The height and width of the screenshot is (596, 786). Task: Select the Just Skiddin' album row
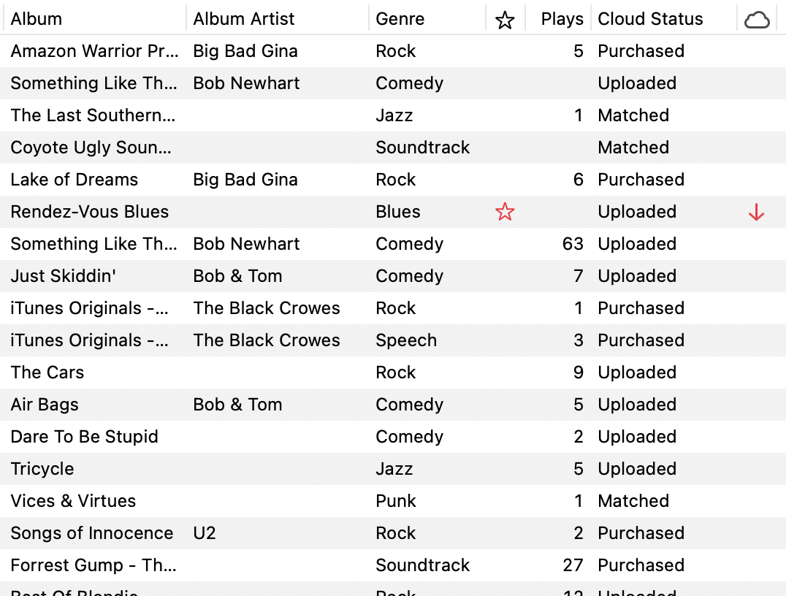[x=393, y=276]
